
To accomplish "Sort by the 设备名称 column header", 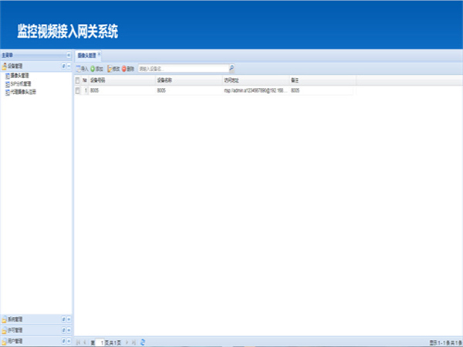I will pos(167,79).
